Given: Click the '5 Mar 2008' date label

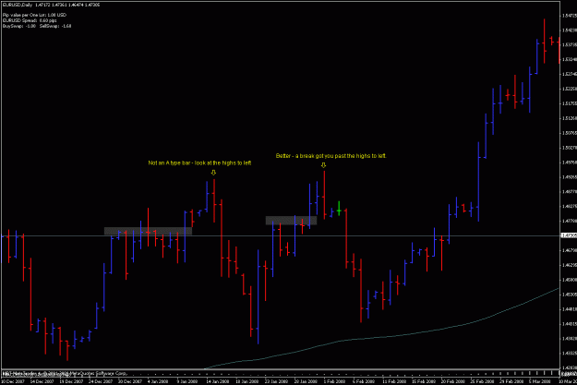Looking at the screenshot, I should [540, 381].
